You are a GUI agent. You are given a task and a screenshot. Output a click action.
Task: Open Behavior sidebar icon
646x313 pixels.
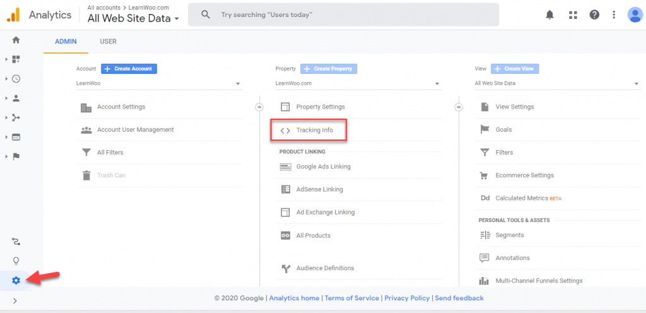click(x=16, y=137)
